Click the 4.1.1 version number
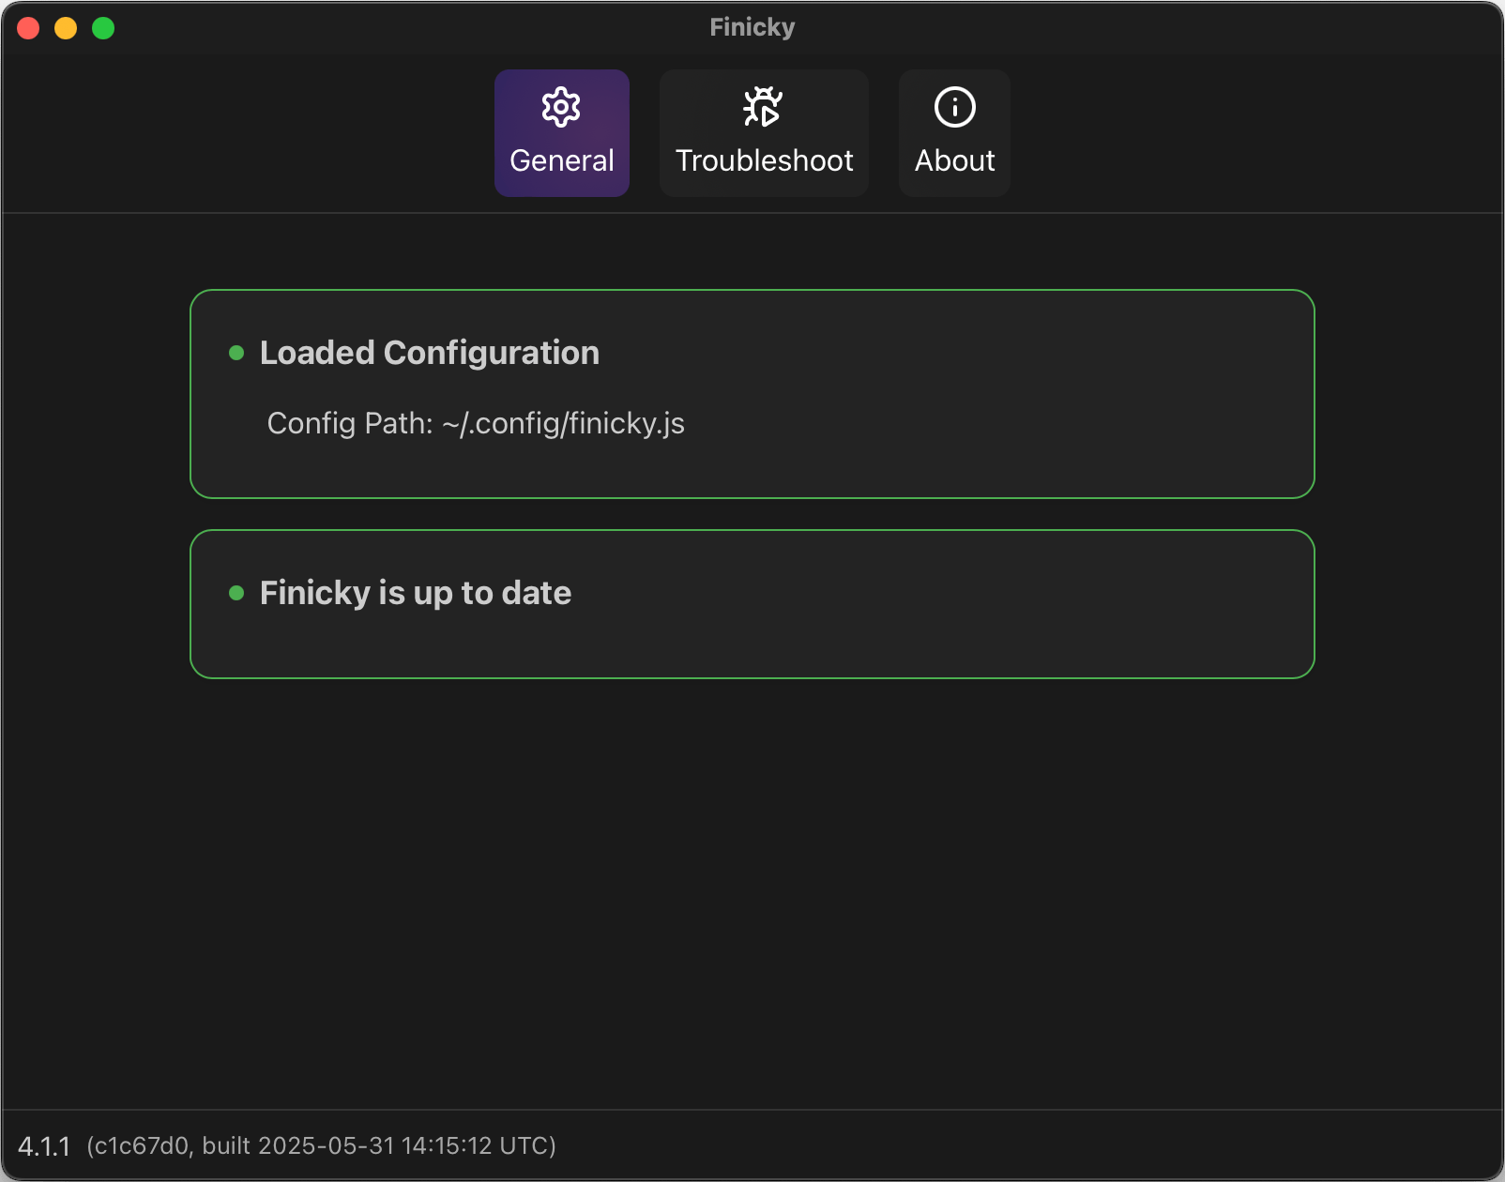The height and width of the screenshot is (1182, 1505). pyautogui.click(x=44, y=1146)
